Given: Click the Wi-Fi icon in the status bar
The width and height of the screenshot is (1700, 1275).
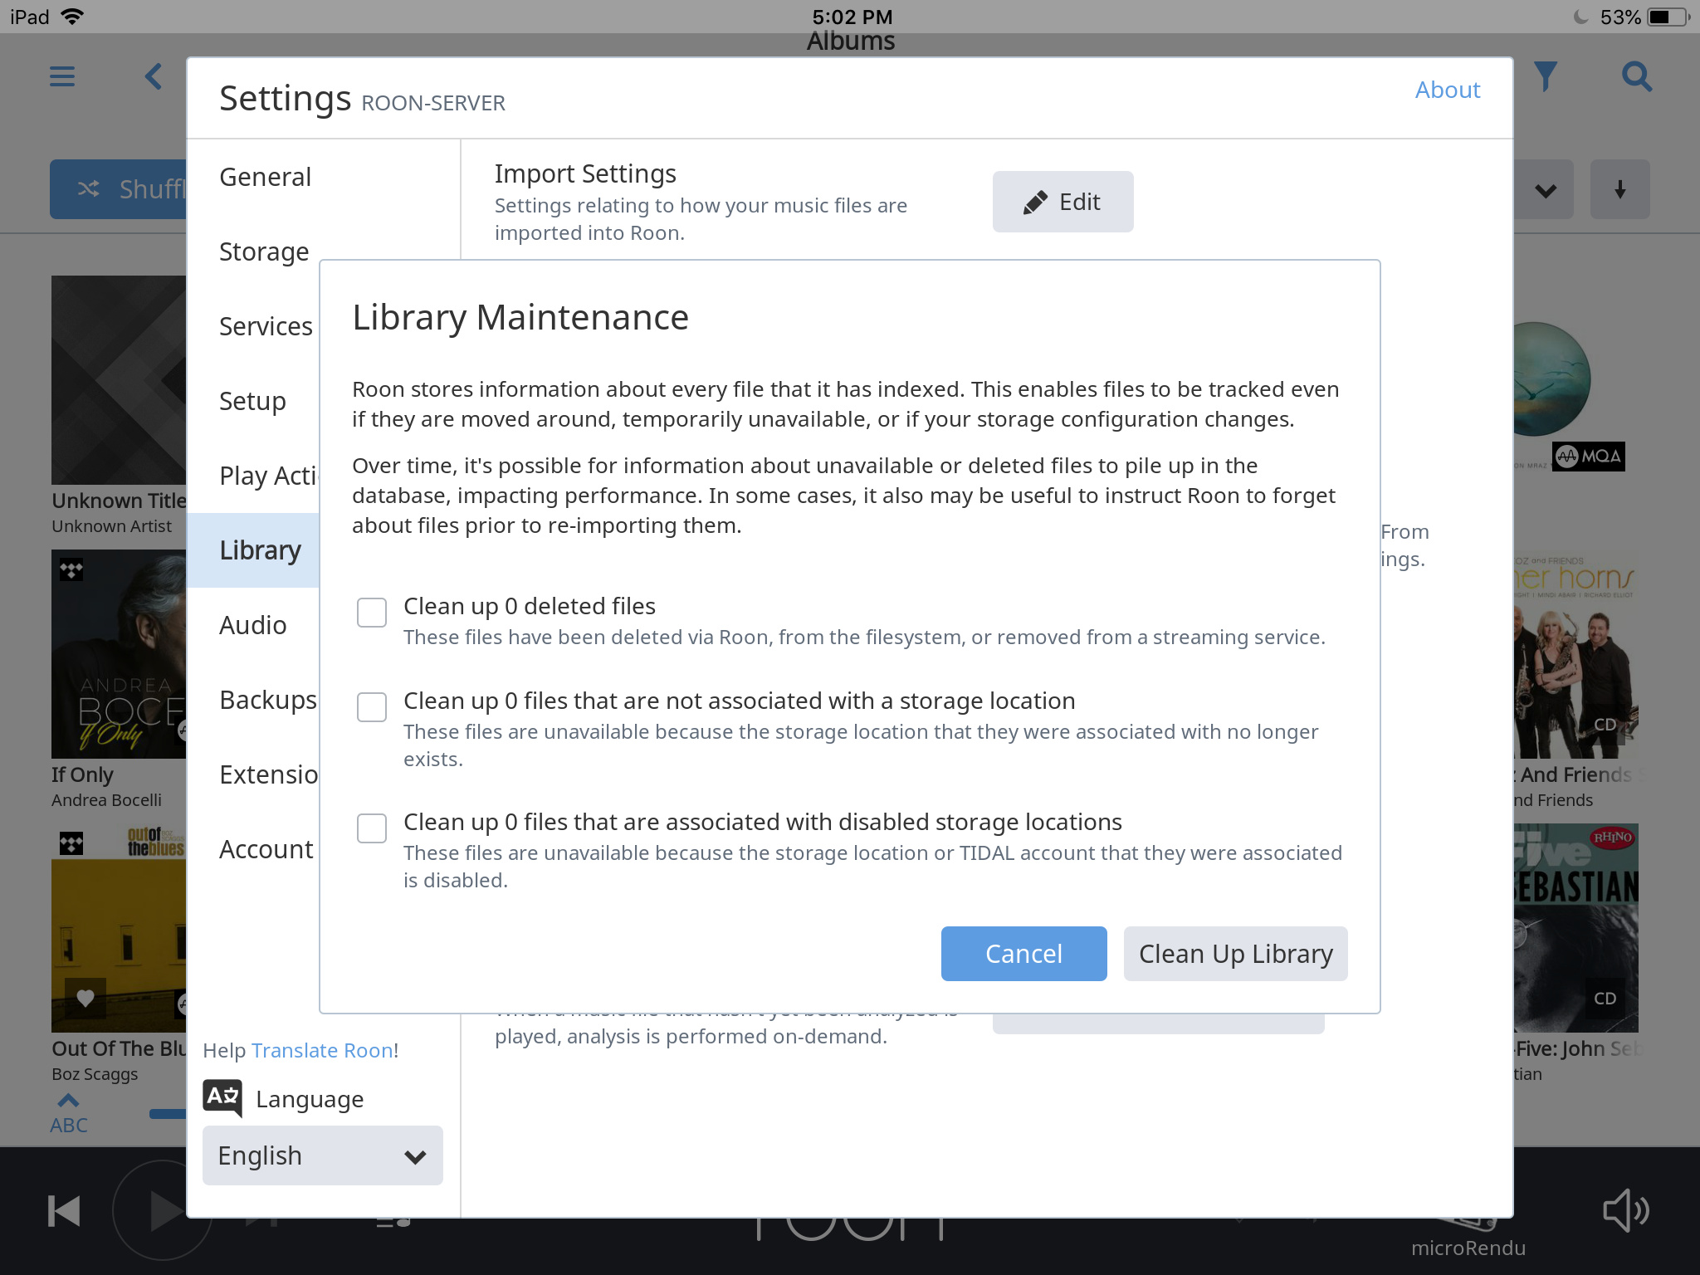Looking at the screenshot, I should click(x=72, y=17).
